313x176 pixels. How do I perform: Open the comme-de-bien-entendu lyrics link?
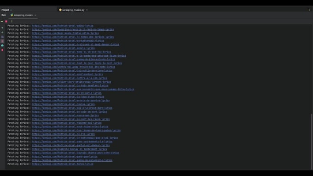74,59
